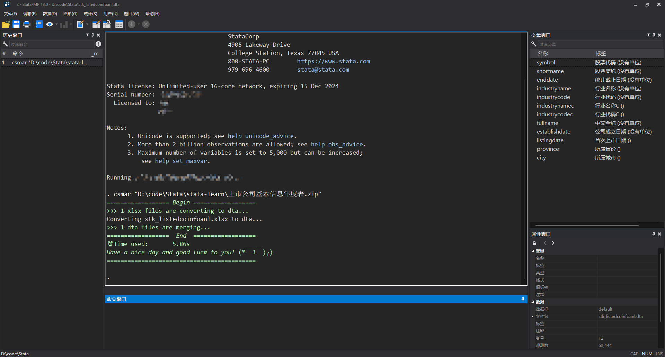Save dataset with the floppy disk icon
The height and width of the screenshot is (357, 665).
pyautogui.click(x=16, y=24)
